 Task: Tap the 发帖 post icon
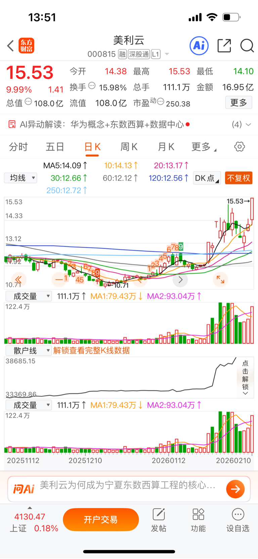pyautogui.click(x=159, y=520)
